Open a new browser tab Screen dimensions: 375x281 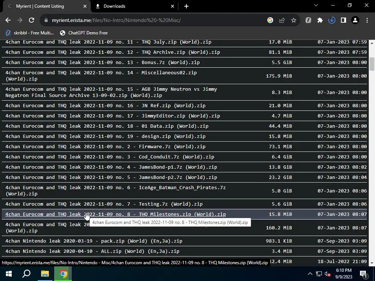point(186,6)
